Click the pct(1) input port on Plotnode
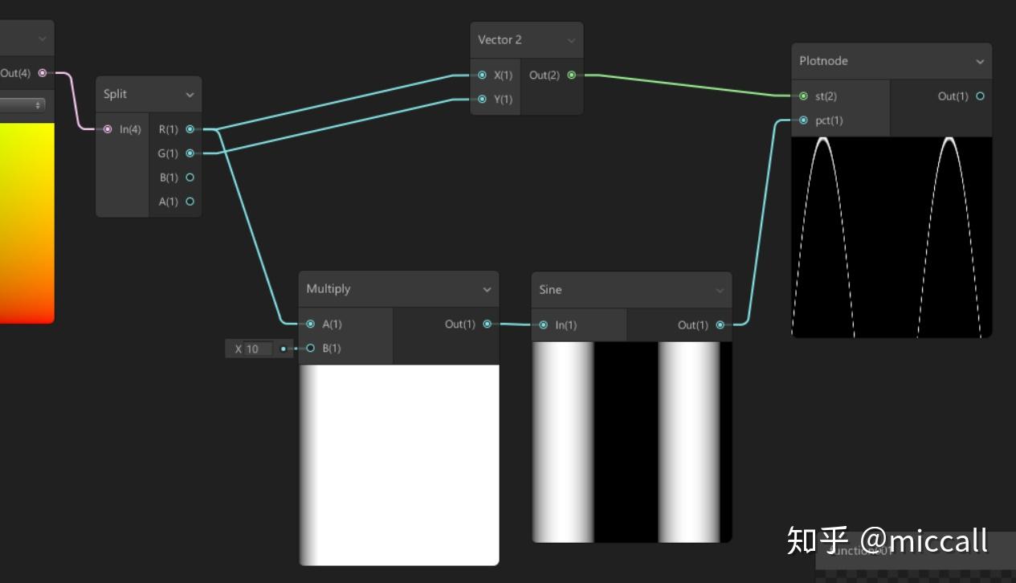Screen dimensions: 1016x583 tap(803, 120)
